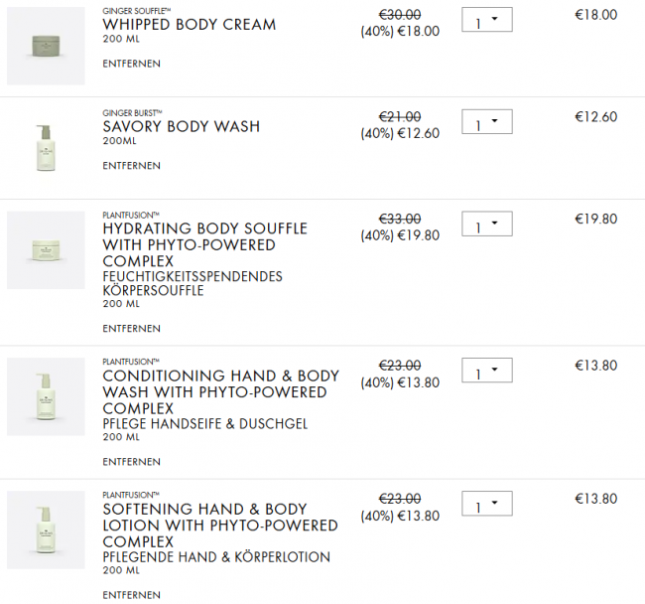The height and width of the screenshot is (604, 645).
Task: Click Entfernen for Hydrating Body Souffle
Action: [x=131, y=329]
